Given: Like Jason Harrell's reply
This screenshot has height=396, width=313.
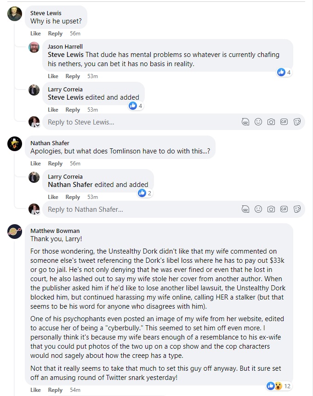Looking at the screenshot, I should 53,76.
